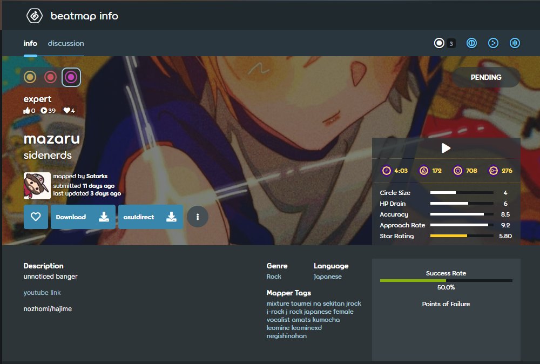Click the thumbs-up count icon

pyautogui.click(x=27, y=111)
